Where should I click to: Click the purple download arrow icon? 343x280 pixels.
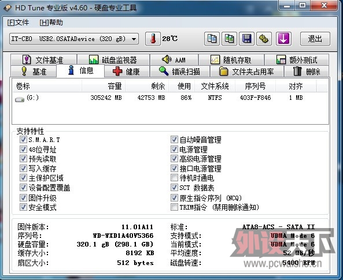[283, 39]
